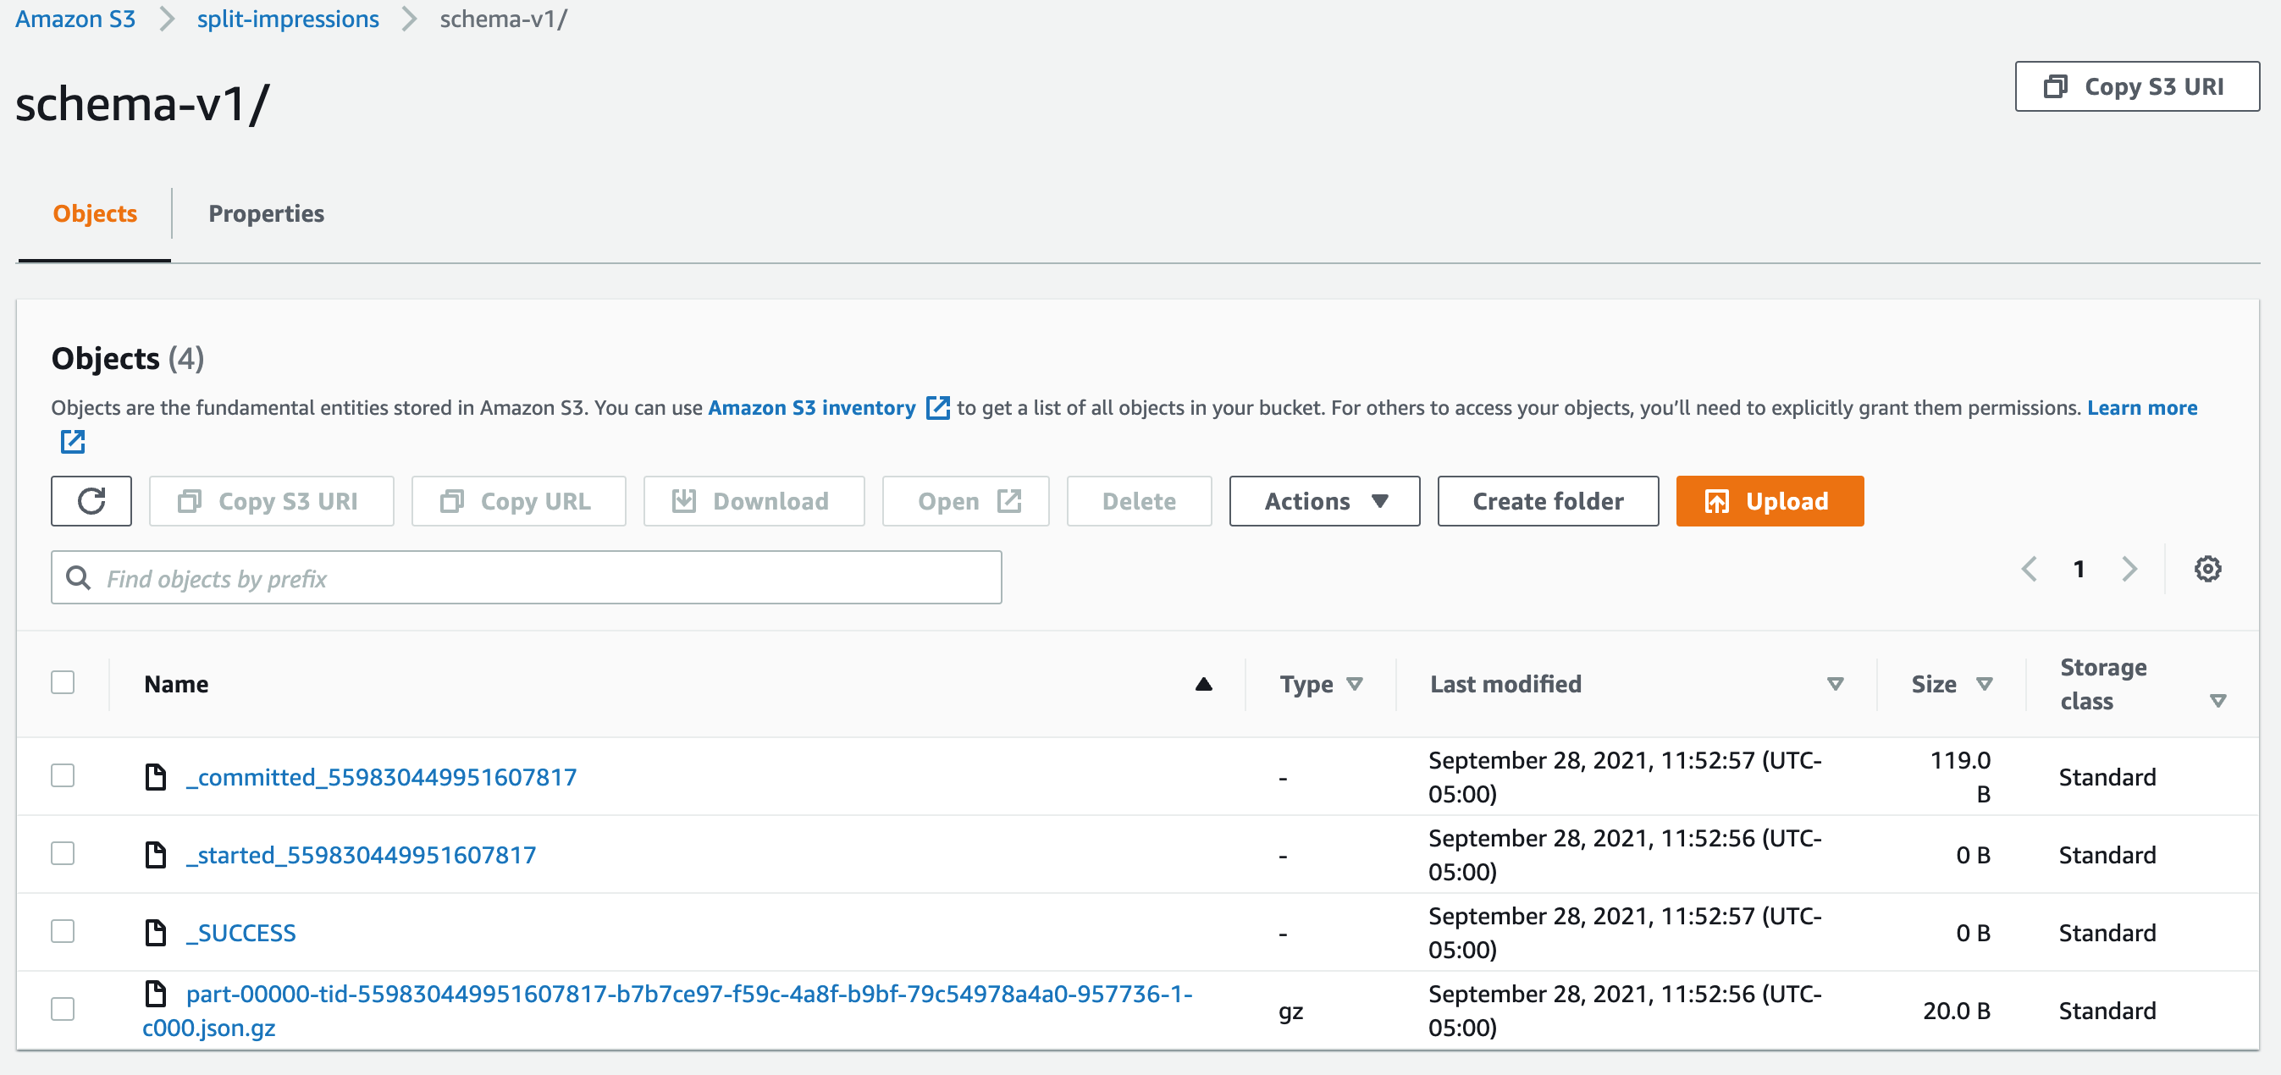Check the _committed_559830449951607817 object

63,775
